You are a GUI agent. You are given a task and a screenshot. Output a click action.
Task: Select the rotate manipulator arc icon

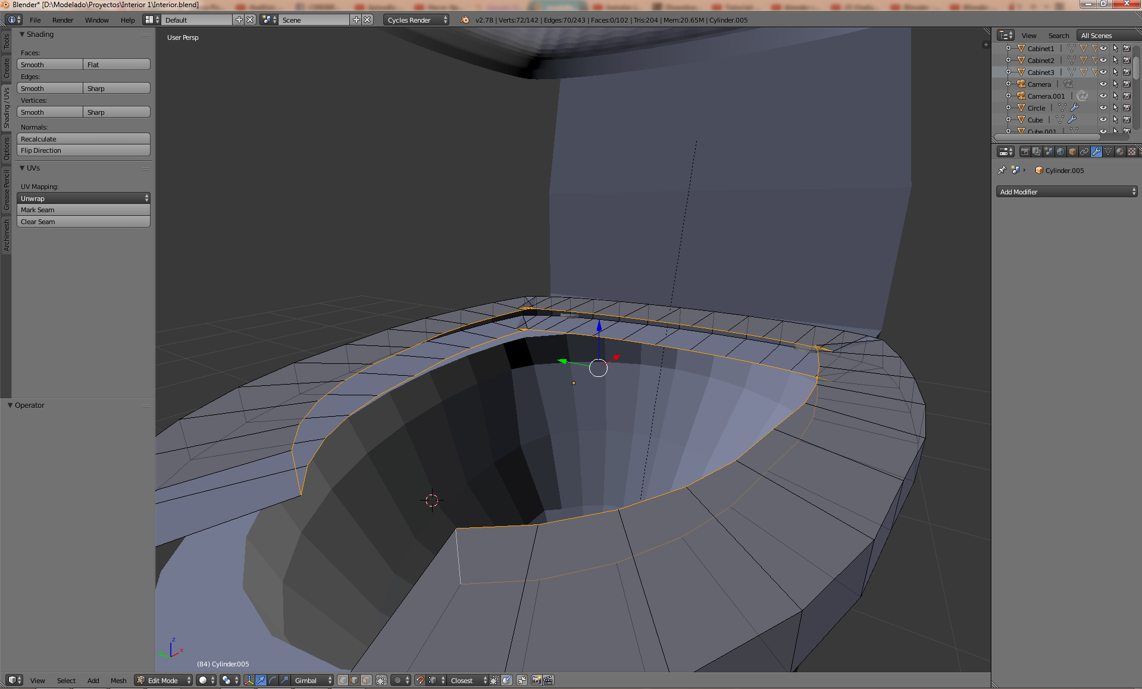click(273, 680)
